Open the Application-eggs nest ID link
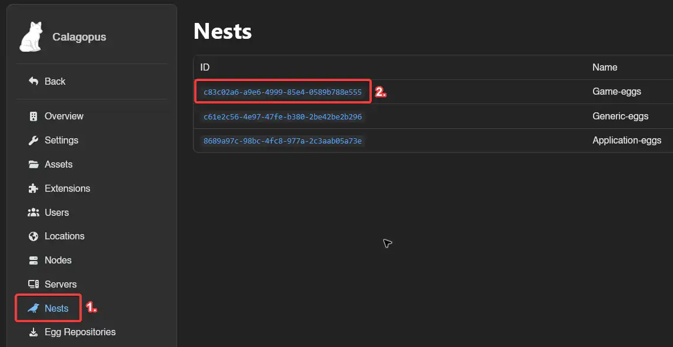 click(x=282, y=141)
